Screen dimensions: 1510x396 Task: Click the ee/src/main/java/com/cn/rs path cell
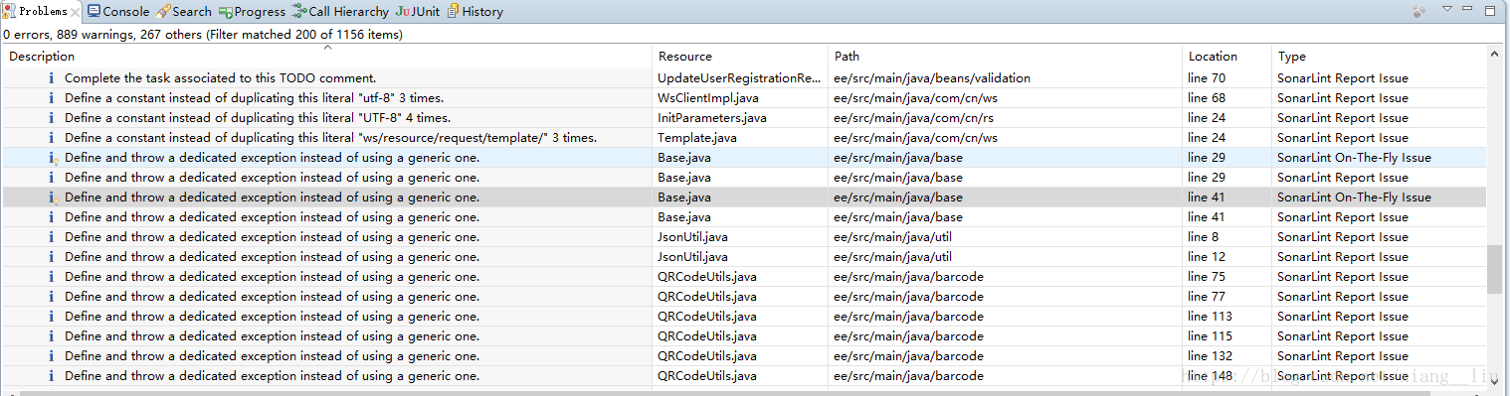point(1006,118)
